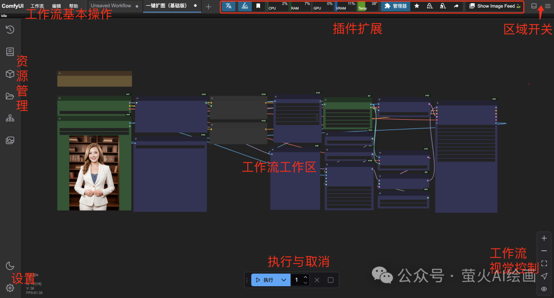The width and height of the screenshot is (554, 298).
Task: Toggle link visibility with the eye icon
Action: [544, 289]
